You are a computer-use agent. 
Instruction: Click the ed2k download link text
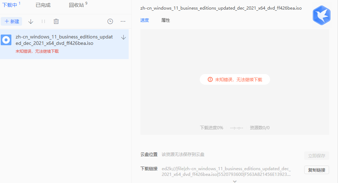[226, 171]
